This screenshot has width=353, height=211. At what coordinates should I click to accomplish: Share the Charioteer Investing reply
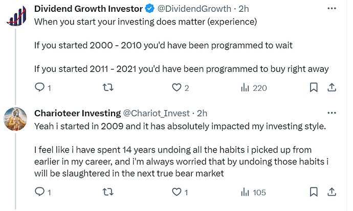[332, 192]
